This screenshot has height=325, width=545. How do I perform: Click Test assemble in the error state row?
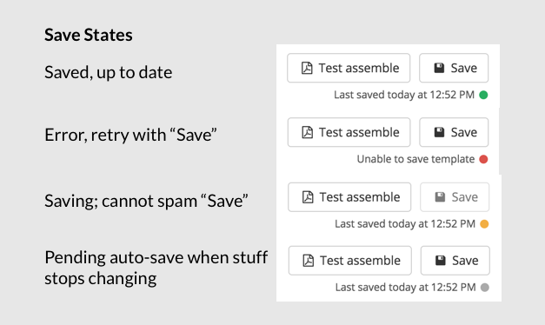pos(349,132)
